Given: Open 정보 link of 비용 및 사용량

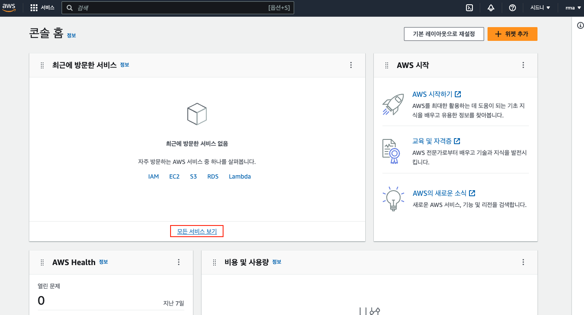Looking at the screenshot, I should 276,262.
